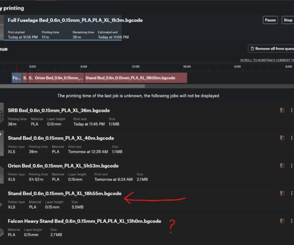Select the blue 'Fu...' block on the timeline
The width and height of the screenshot is (294, 245).
[x=17, y=78]
